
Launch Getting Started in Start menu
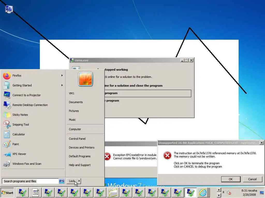(x=33, y=85)
